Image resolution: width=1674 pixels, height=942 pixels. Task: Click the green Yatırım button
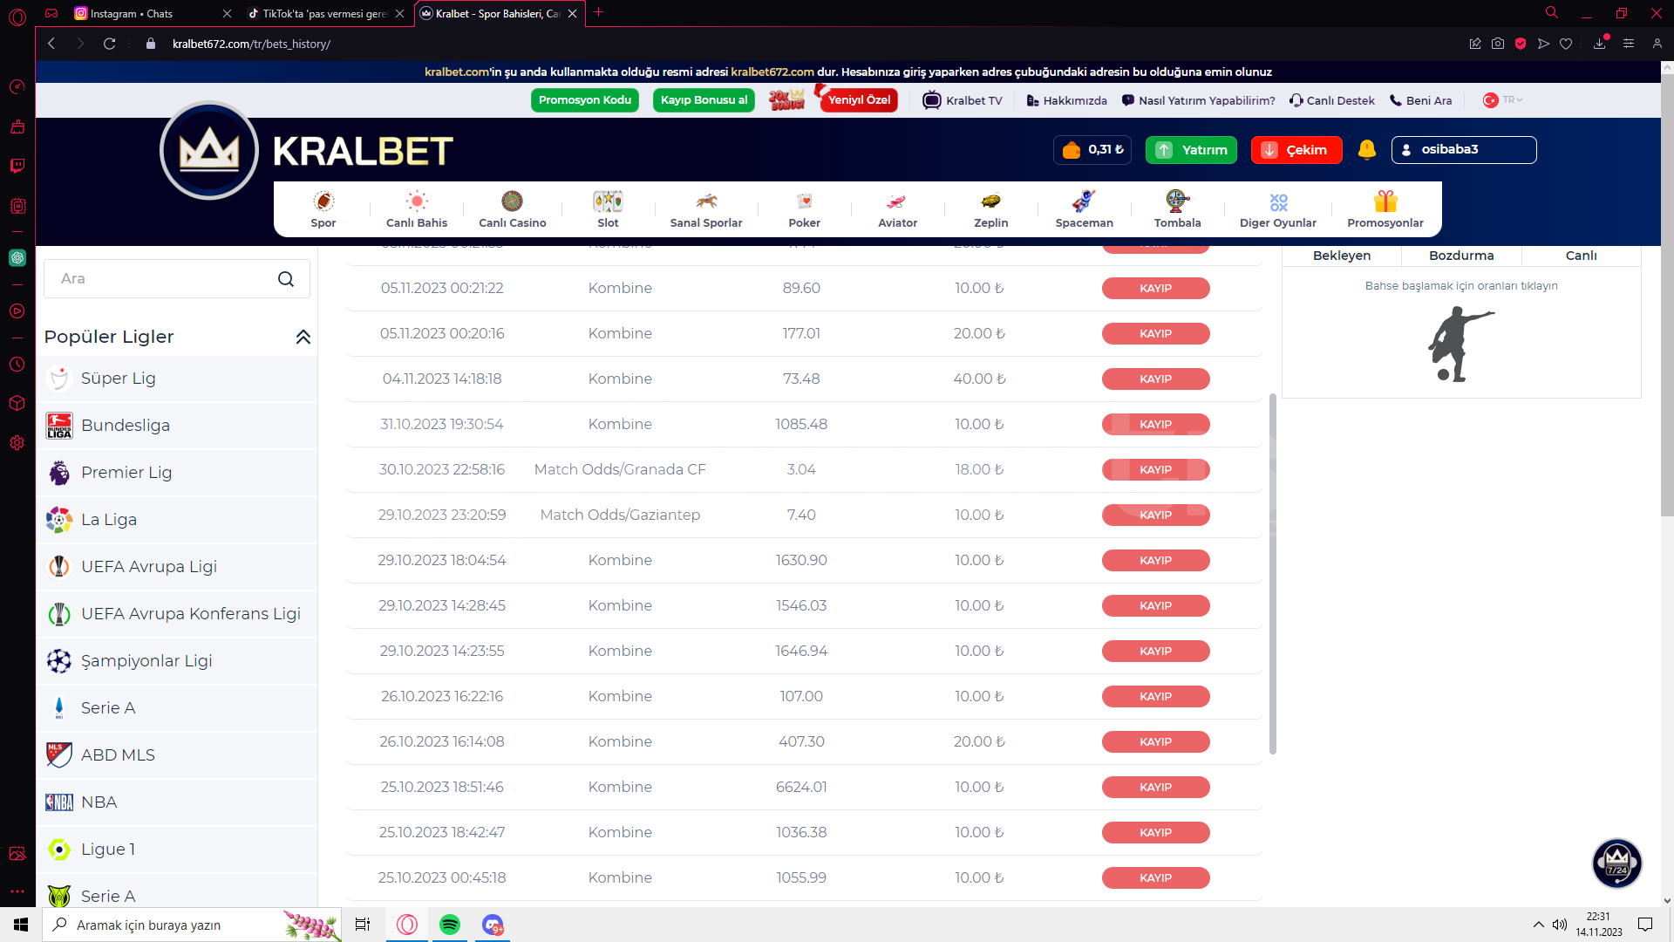pyautogui.click(x=1191, y=150)
